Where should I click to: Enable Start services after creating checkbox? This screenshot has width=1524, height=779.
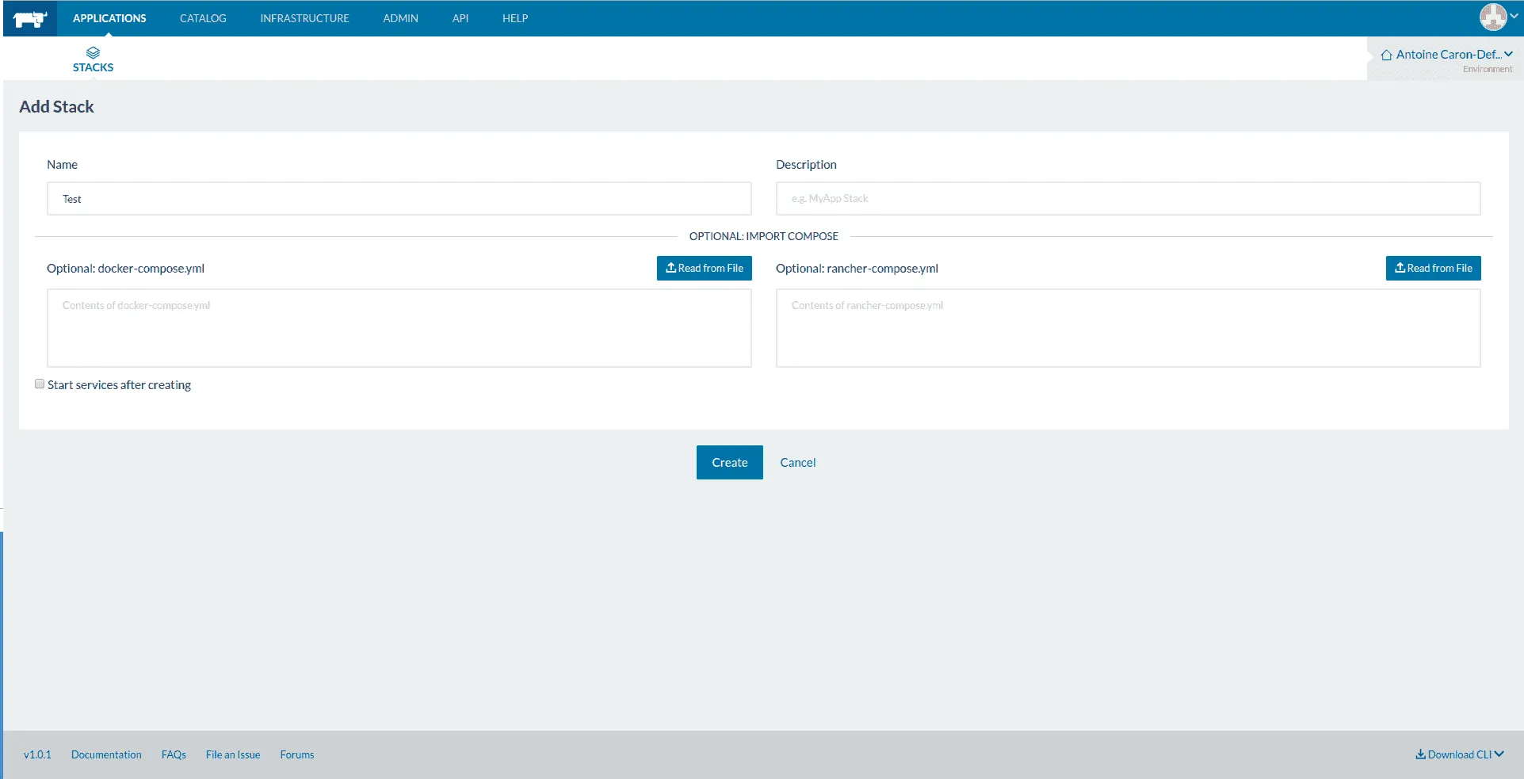40,384
